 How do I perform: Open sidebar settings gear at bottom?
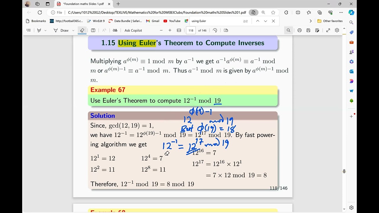[x=351, y=208]
